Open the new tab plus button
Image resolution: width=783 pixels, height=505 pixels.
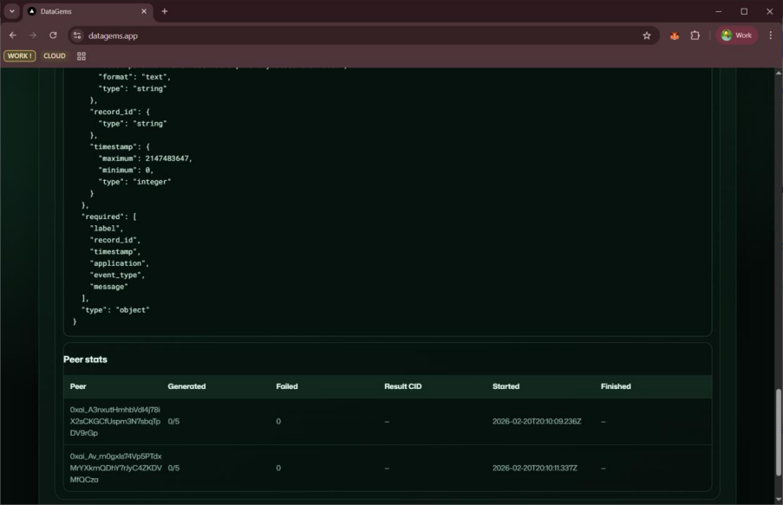pos(164,11)
